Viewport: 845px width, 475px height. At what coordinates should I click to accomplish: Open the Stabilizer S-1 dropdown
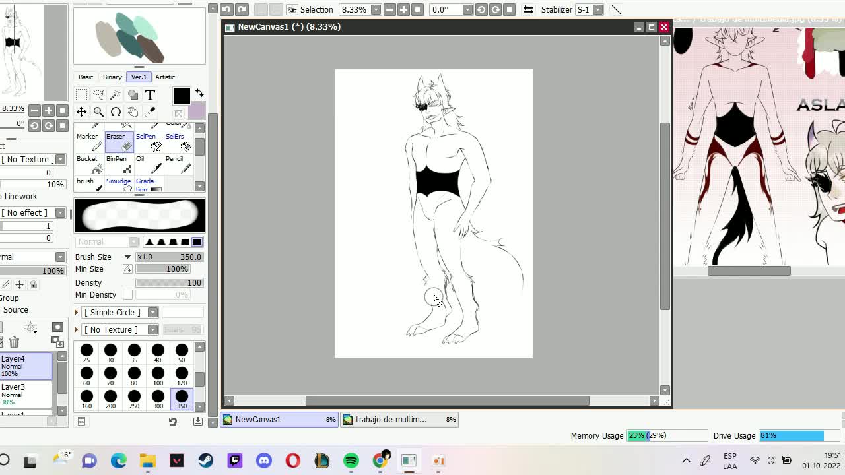click(597, 9)
